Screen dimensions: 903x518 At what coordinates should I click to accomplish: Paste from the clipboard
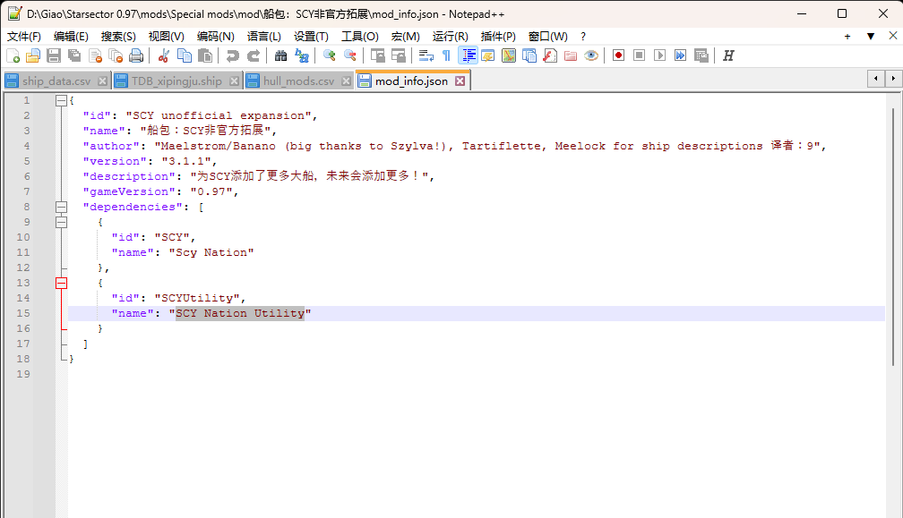[205, 55]
